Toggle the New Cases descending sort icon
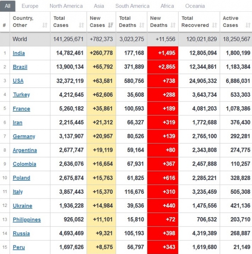The image size is (252, 254). pyautogui.click(x=111, y=25)
